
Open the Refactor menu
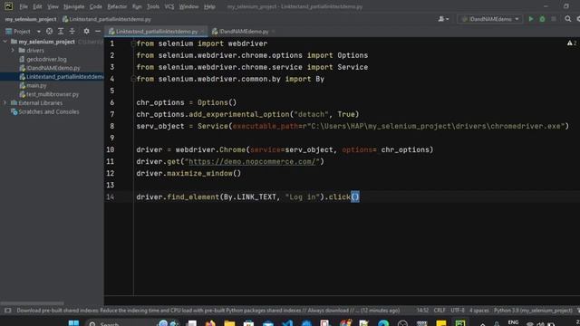117,6
